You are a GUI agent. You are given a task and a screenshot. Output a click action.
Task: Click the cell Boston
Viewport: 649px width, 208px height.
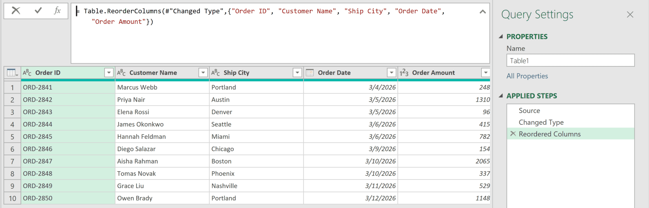(256, 161)
